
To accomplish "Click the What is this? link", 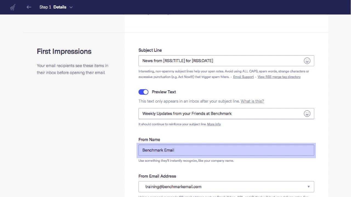I will click(252, 101).
